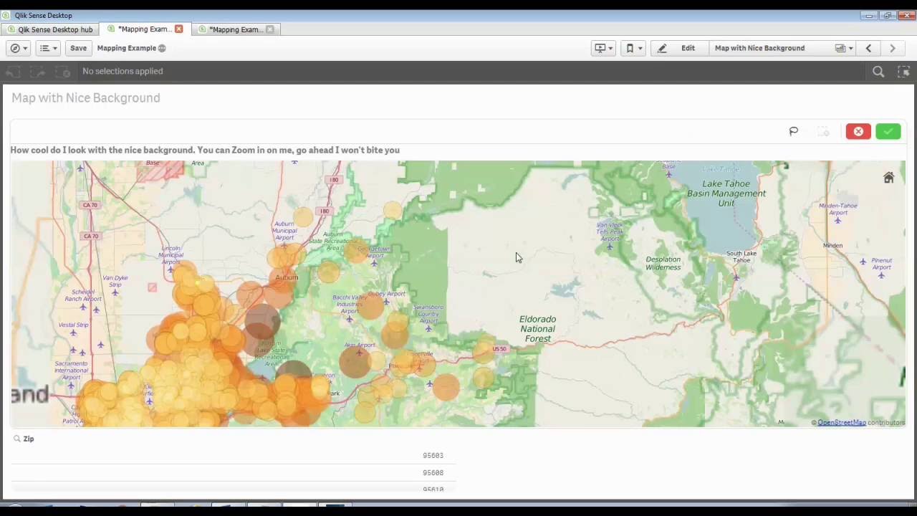Cancel the selection with red X

click(858, 131)
